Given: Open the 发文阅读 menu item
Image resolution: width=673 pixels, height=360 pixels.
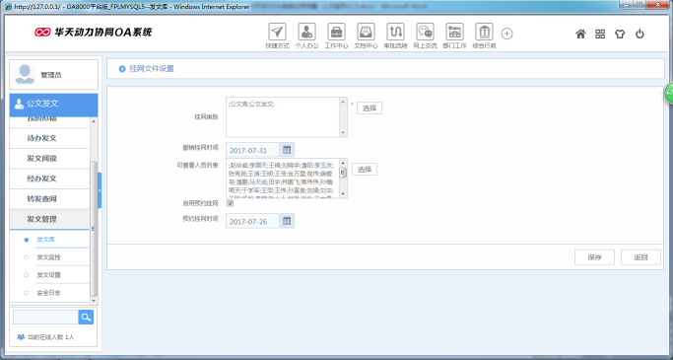Looking at the screenshot, I should point(49,159).
